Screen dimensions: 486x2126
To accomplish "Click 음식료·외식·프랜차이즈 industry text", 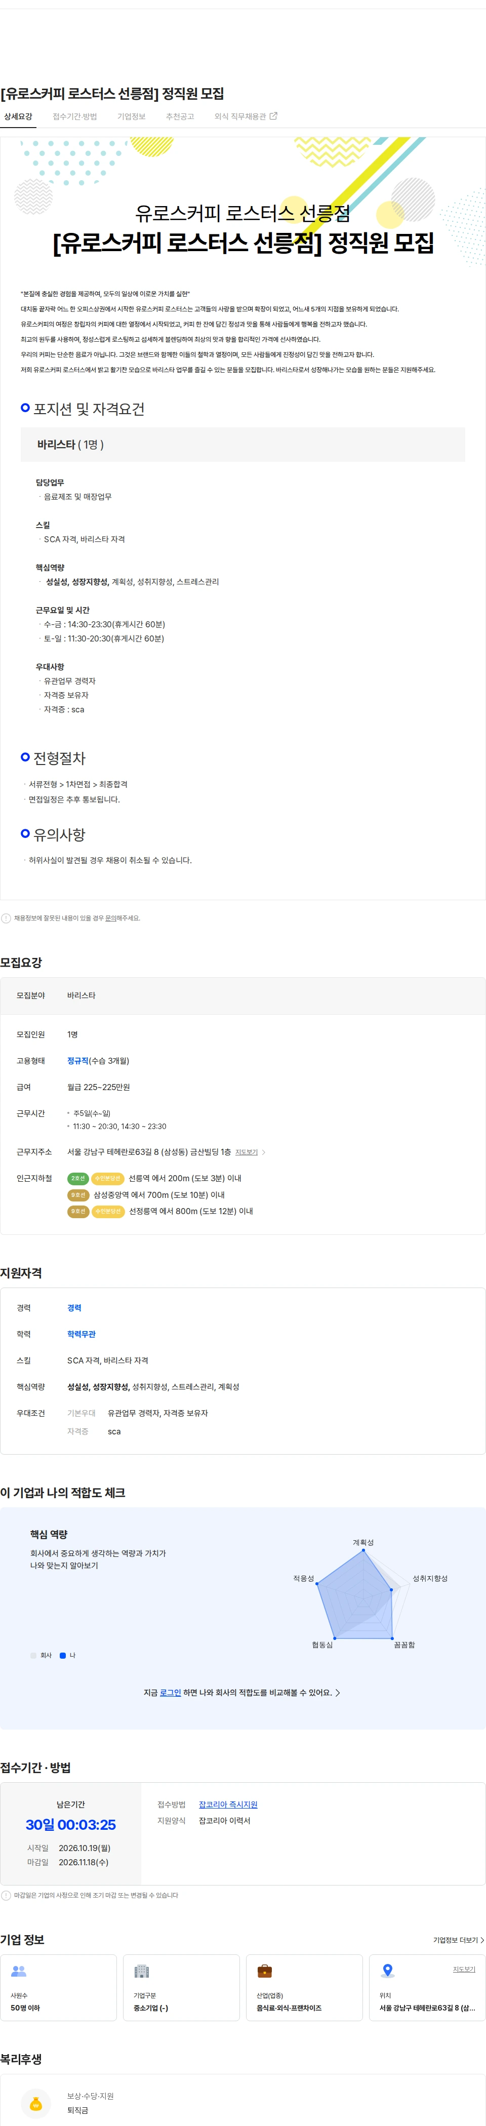I will point(289,2007).
